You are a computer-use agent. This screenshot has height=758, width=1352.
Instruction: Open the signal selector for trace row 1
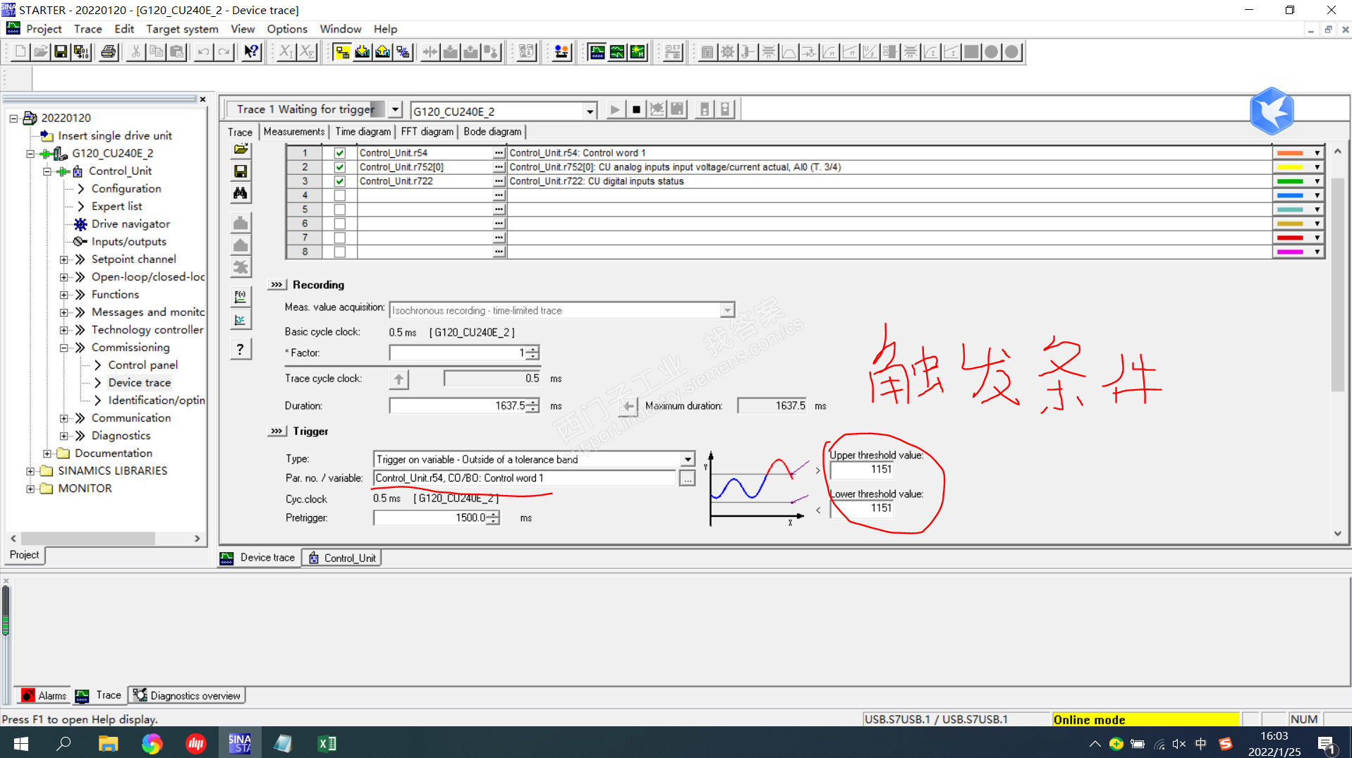pos(499,153)
